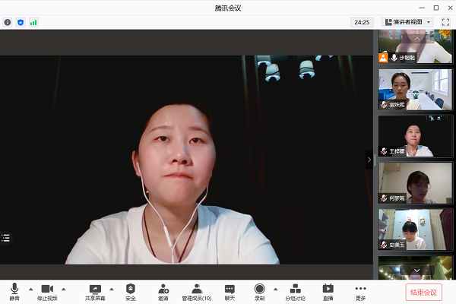Open 分组讨论 breakout rooms
Screen dimensions: 456x304
[295, 292]
